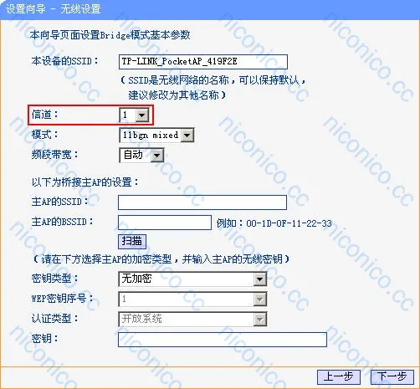The image size is (420, 389).
Task: Click the 自动 bandwidth value box
Action: pos(136,156)
